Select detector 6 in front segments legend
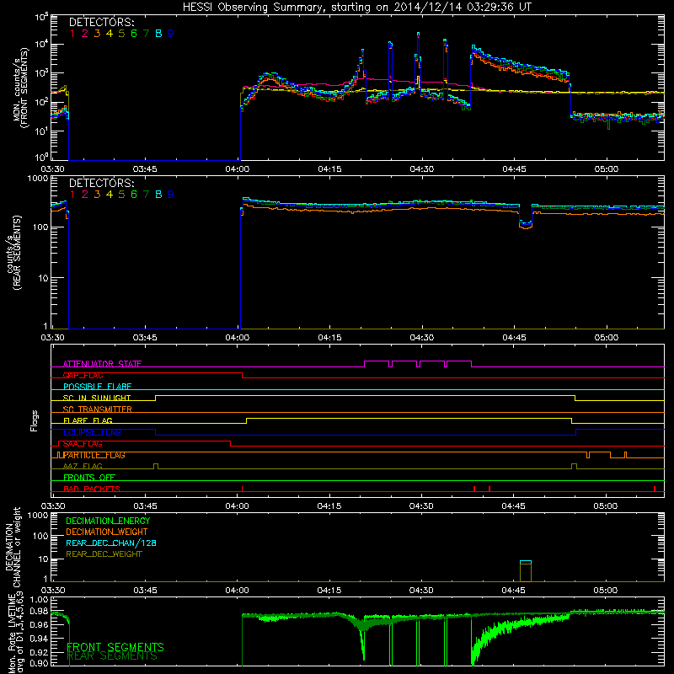This screenshot has width=674, height=674. [x=134, y=34]
